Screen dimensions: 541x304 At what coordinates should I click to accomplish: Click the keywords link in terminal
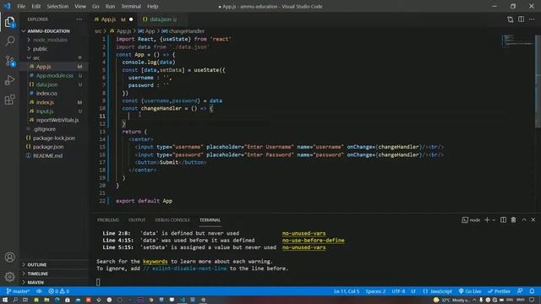pos(155,261)
